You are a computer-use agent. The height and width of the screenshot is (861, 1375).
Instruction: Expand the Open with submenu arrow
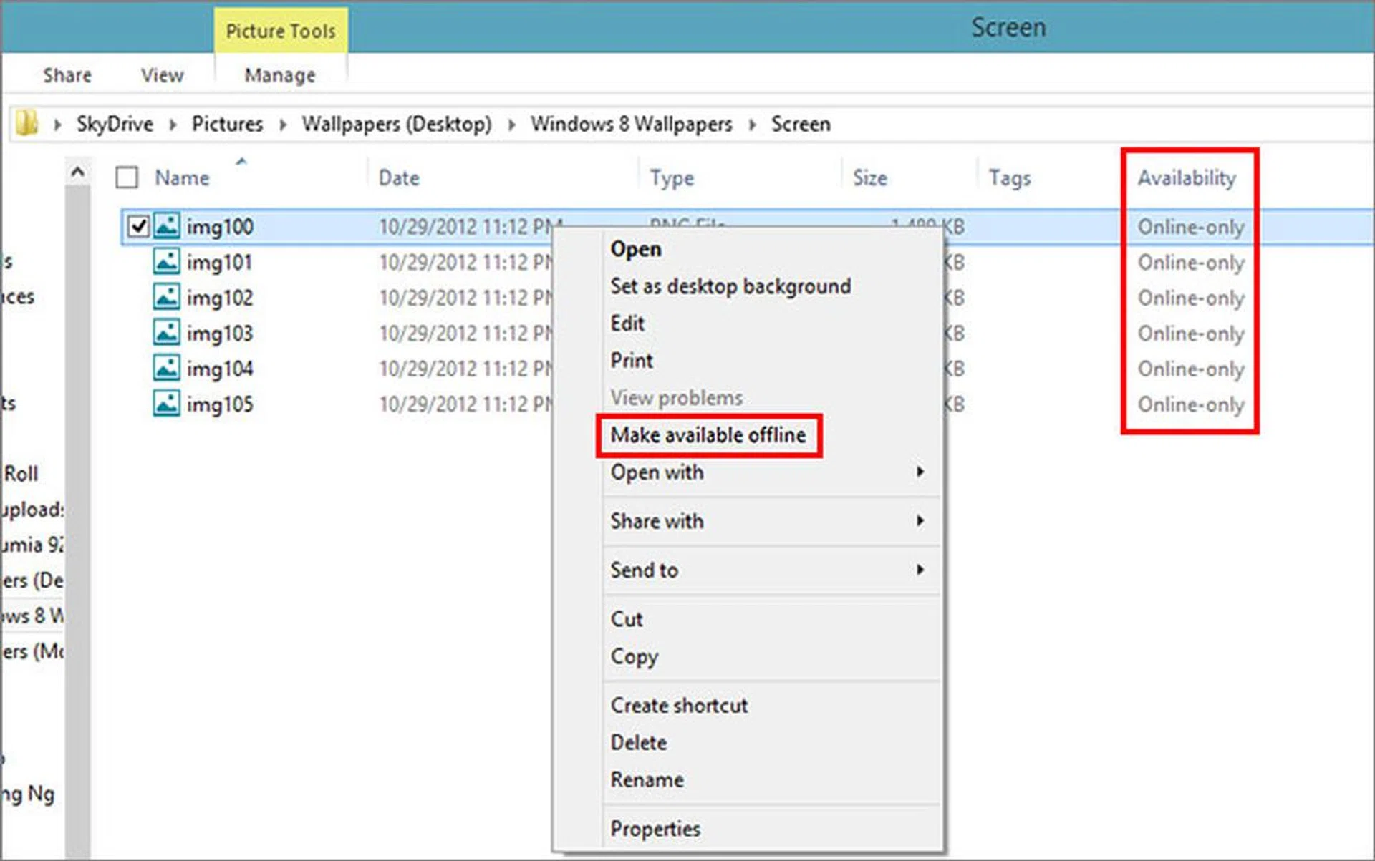click(x=920, y=472)
